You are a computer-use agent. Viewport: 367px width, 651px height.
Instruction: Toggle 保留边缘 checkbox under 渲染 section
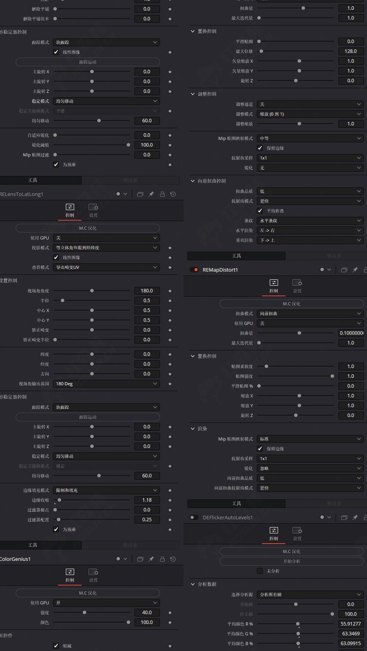pos(260,449)
